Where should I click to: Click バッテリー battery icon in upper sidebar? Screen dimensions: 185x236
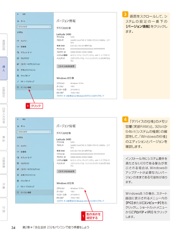click(18, 41)
